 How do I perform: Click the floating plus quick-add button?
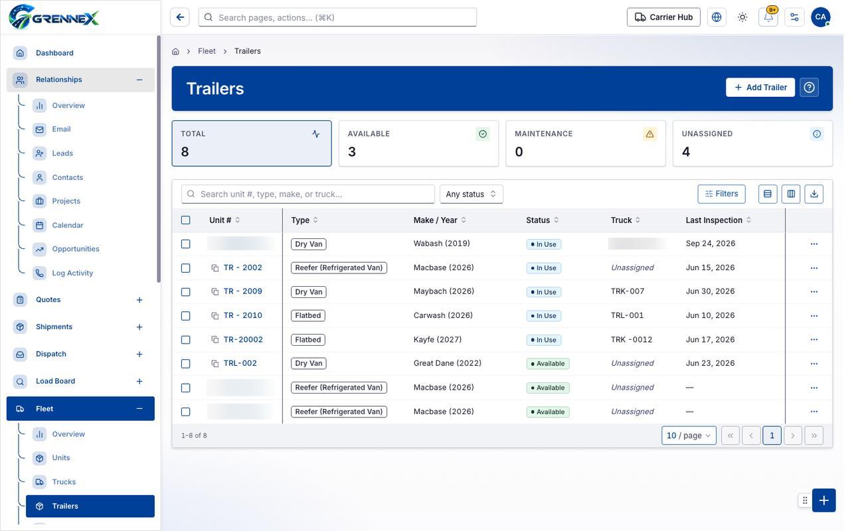(x=824, y=500)
